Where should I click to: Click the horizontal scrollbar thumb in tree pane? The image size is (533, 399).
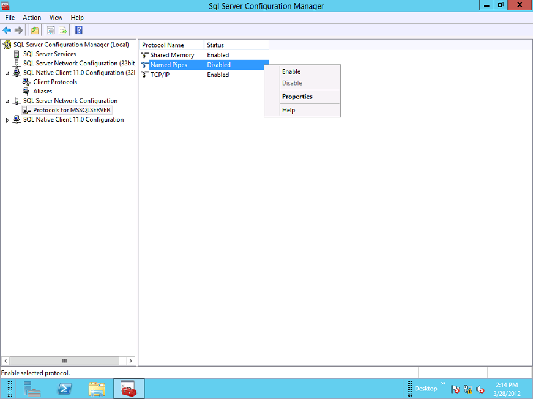click(65, 361)
